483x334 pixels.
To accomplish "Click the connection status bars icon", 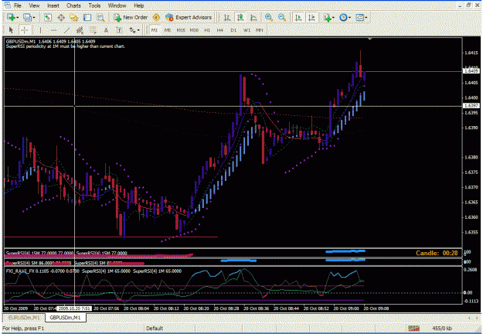I will point(413,329).
